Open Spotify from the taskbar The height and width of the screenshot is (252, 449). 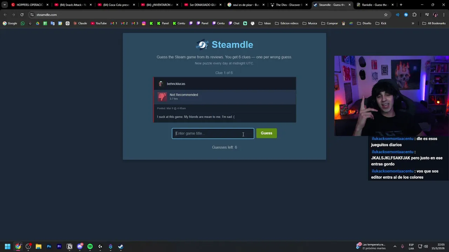pyautogui.click(x=90, y=246)
